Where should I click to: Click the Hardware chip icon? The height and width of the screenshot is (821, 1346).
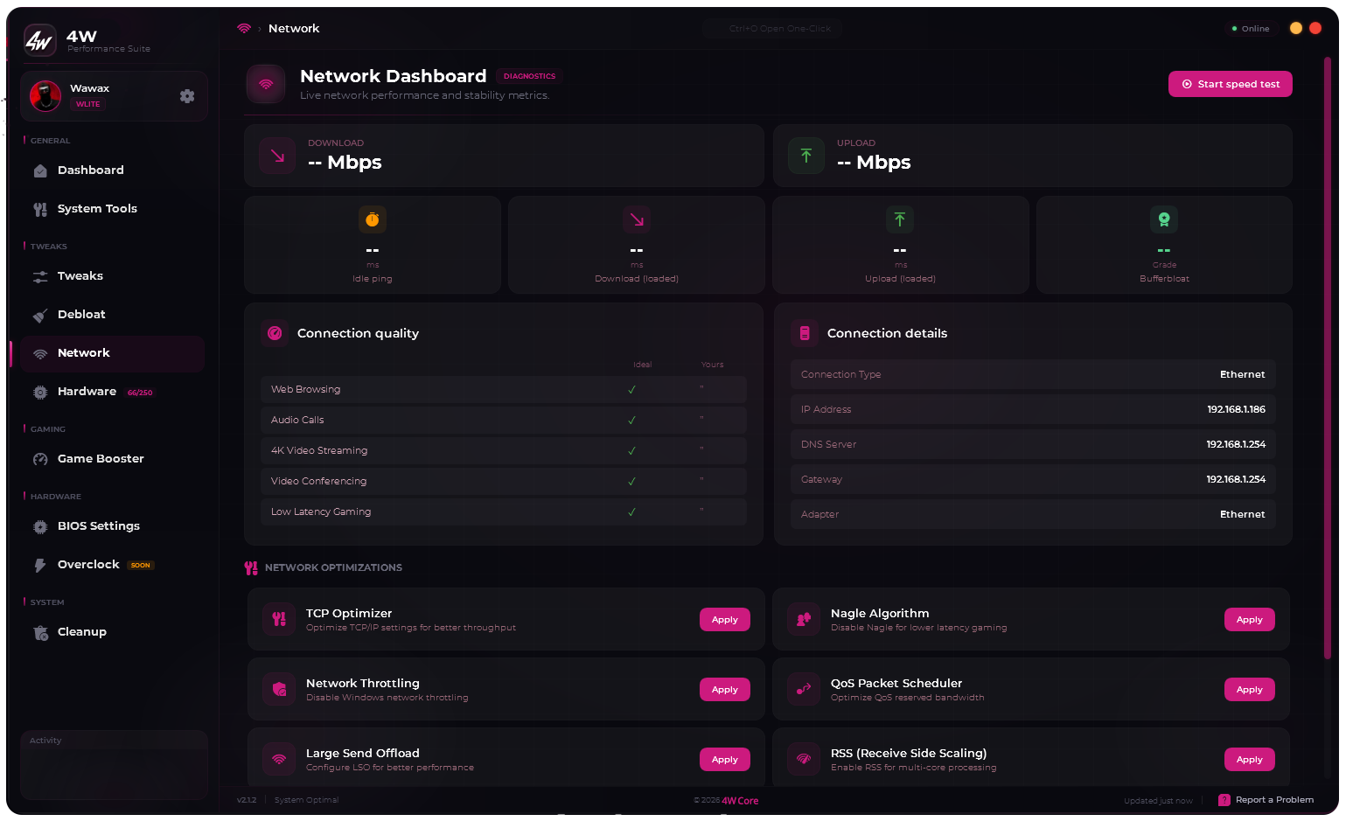[40, 393]
